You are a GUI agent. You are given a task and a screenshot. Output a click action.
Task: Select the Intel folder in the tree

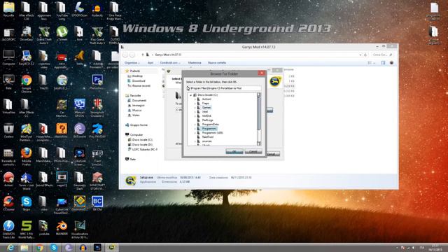pos(205,112)
